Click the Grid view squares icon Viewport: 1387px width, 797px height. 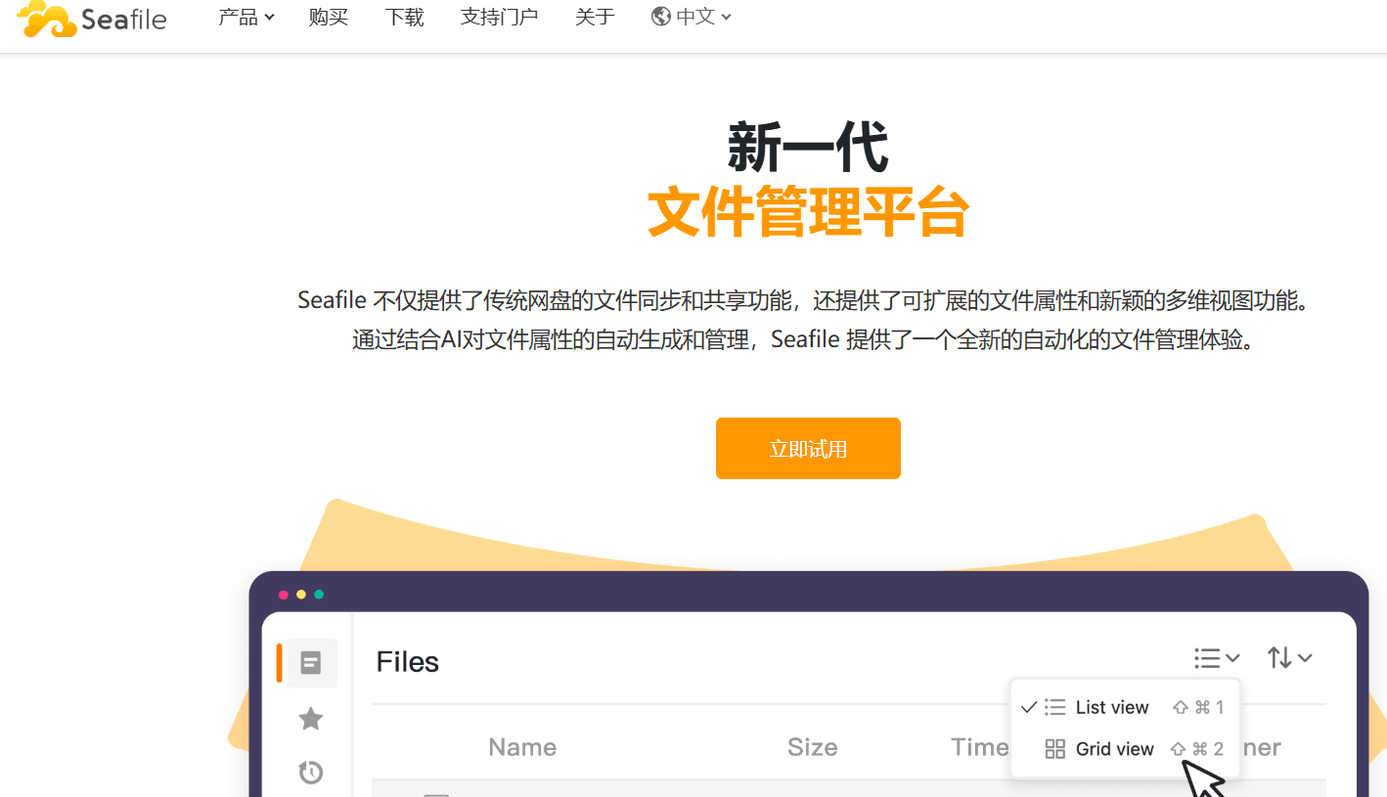[x=1054, y=749]
